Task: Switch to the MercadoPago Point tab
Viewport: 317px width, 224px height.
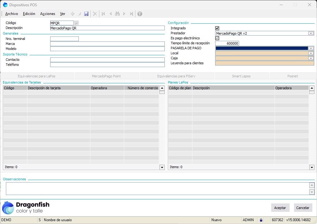Action: 106,76
